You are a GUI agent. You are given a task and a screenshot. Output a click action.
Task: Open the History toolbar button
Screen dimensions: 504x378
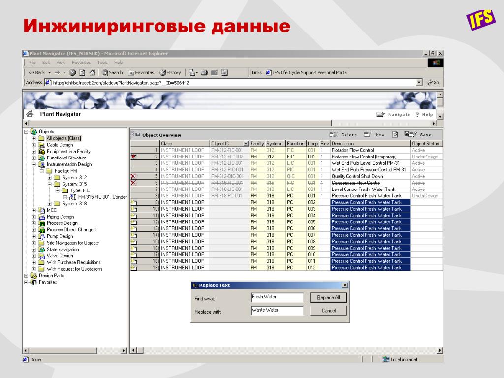tap(170, 73)
